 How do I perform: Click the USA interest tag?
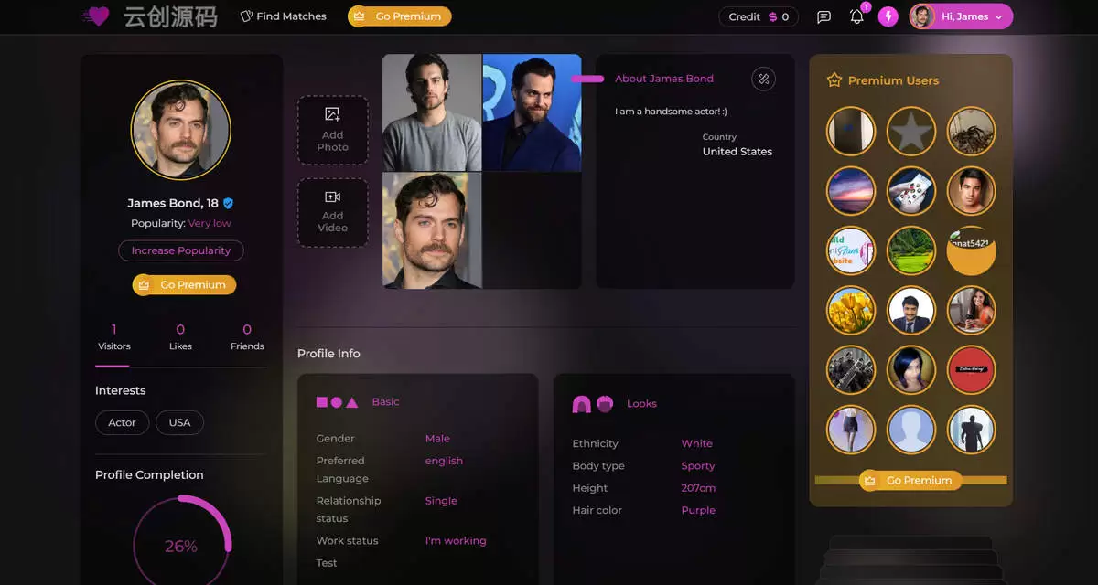pyautogui.click(x=179, y=422)
